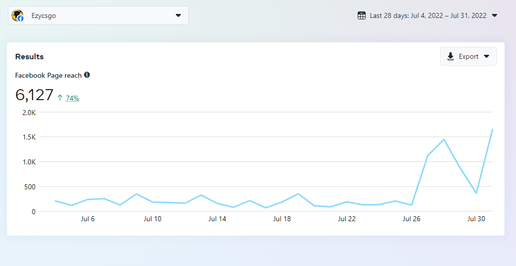Click the Jul 6 axis label
This screenshot has height=266, width=516.
(x=87, y=219)
